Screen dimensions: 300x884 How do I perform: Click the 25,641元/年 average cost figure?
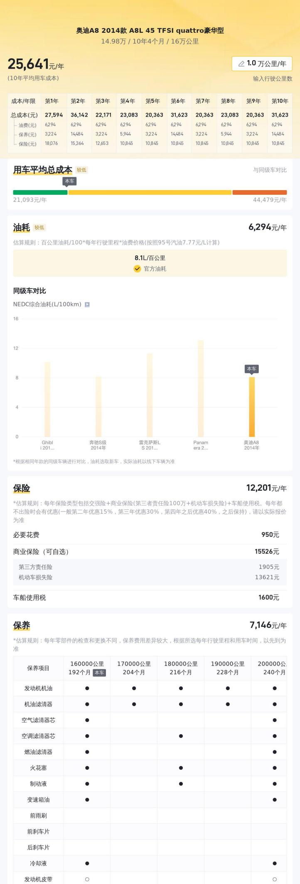click(36, 64)
